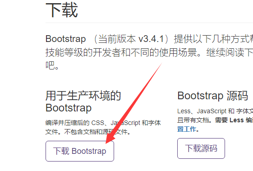The image size is (253, 171).
Task: Click the 编译并压缩后的 CSS description line
Action: [103, 123]
